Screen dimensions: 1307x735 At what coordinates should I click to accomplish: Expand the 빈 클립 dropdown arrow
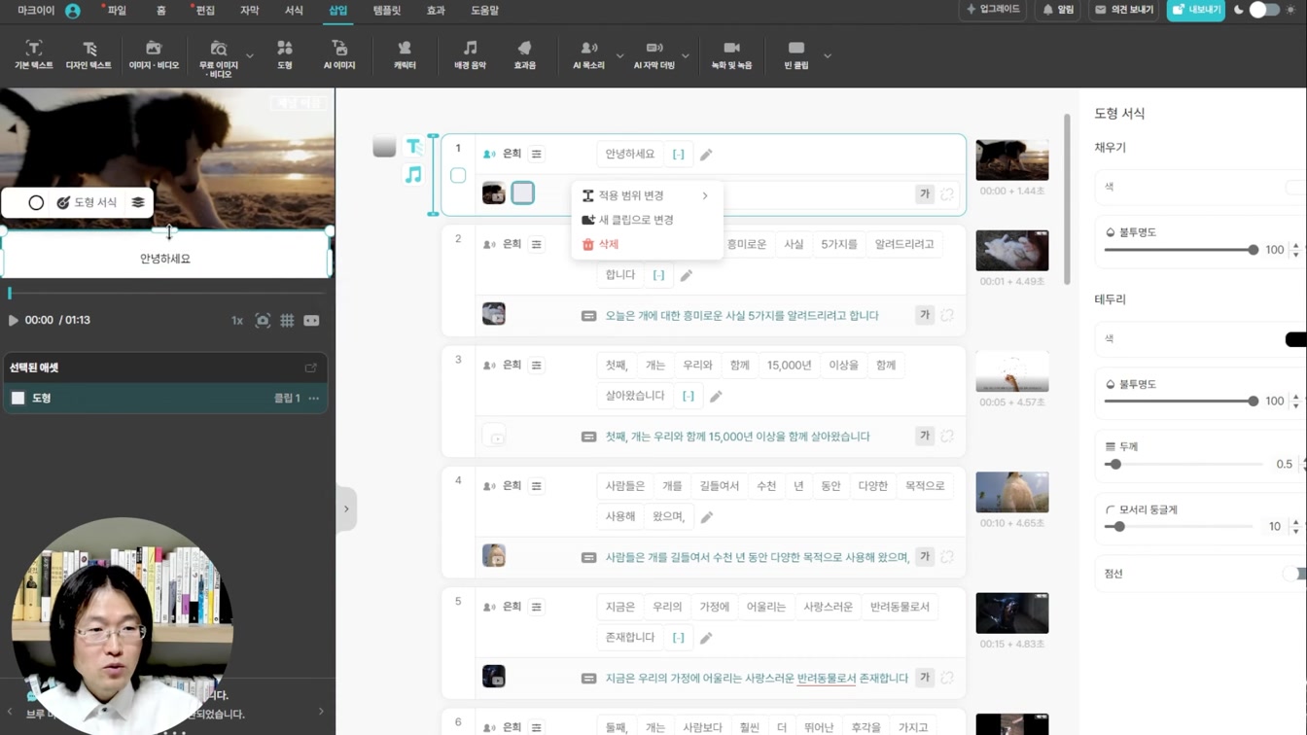point(828,56)
